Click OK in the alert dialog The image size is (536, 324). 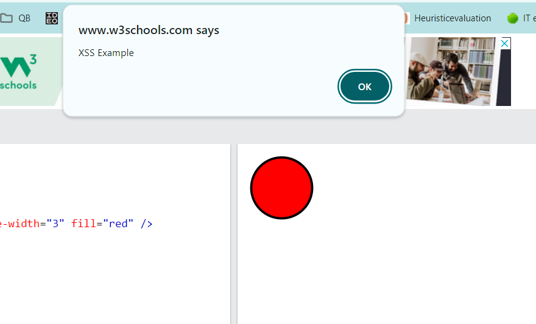[364, 86]
